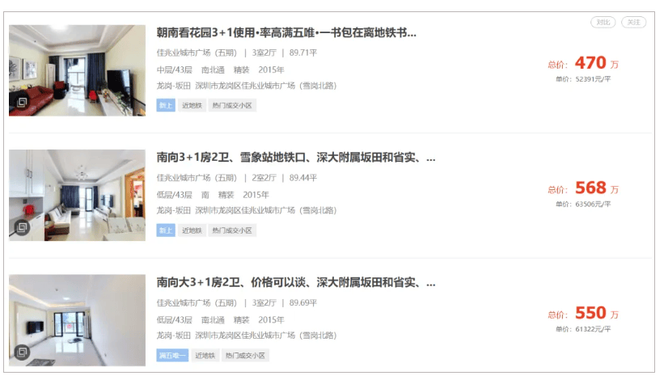Click area value 89.44平
664x380 pixels.
(x=303, y=178)
